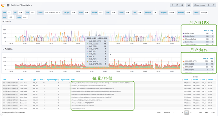
Task: Open the Ext All dropdown
Action: click(x=20, y=13)
